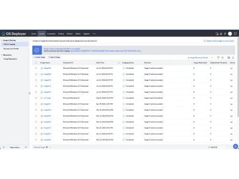Click the export table icon
This screenshot has height=179, width=239.
click(233, 58)
